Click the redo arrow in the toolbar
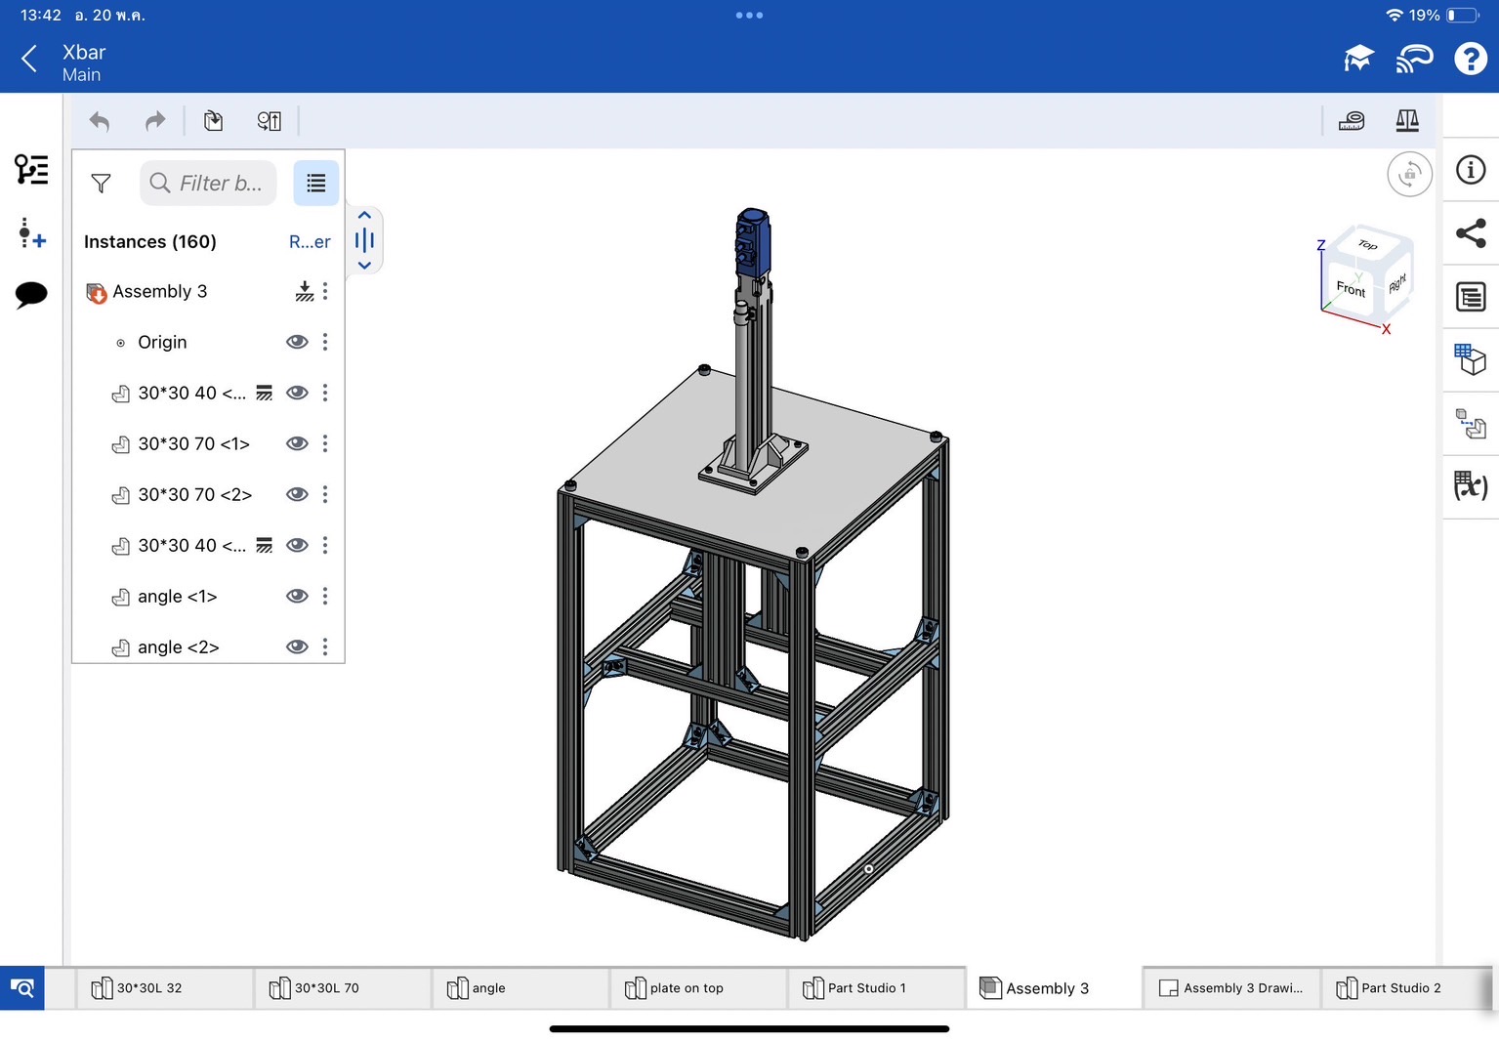1499x1042 pixels. [155, 121]
